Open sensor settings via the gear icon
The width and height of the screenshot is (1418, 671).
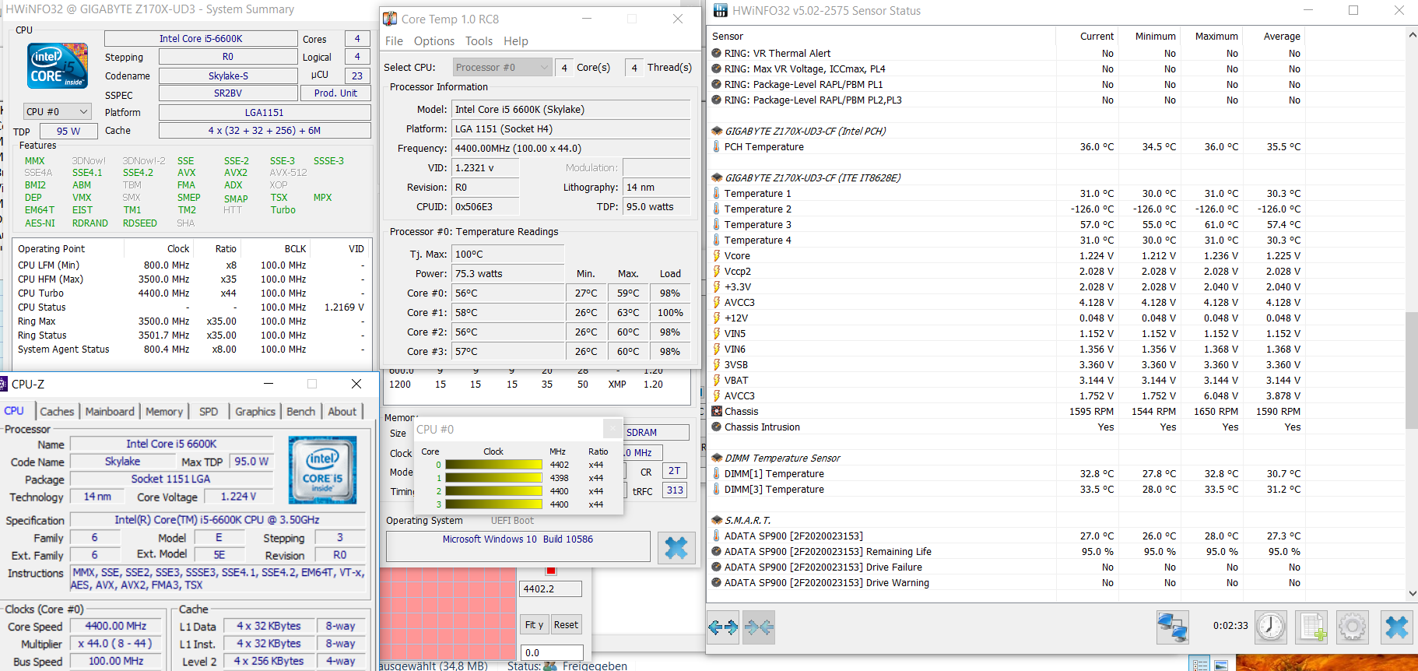1353,627
